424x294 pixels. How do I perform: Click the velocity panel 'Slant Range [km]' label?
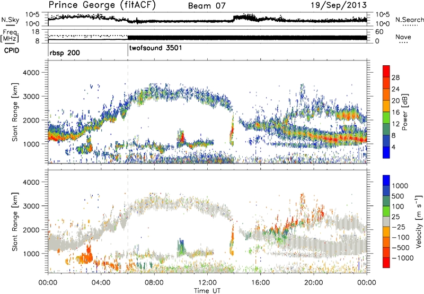[x=15, y=221]
